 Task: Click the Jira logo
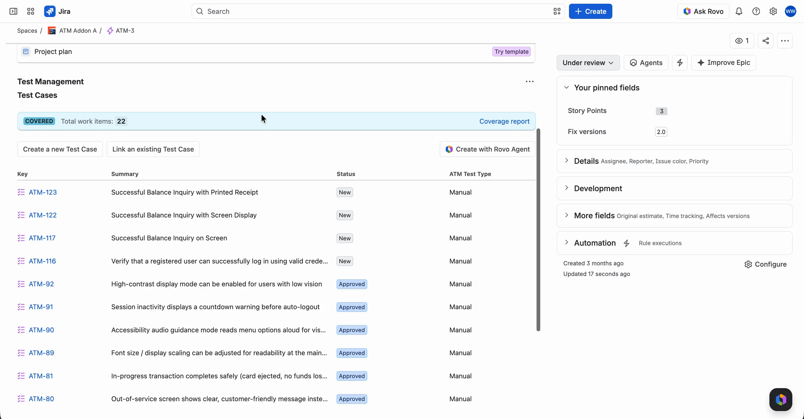coord(57,11)
